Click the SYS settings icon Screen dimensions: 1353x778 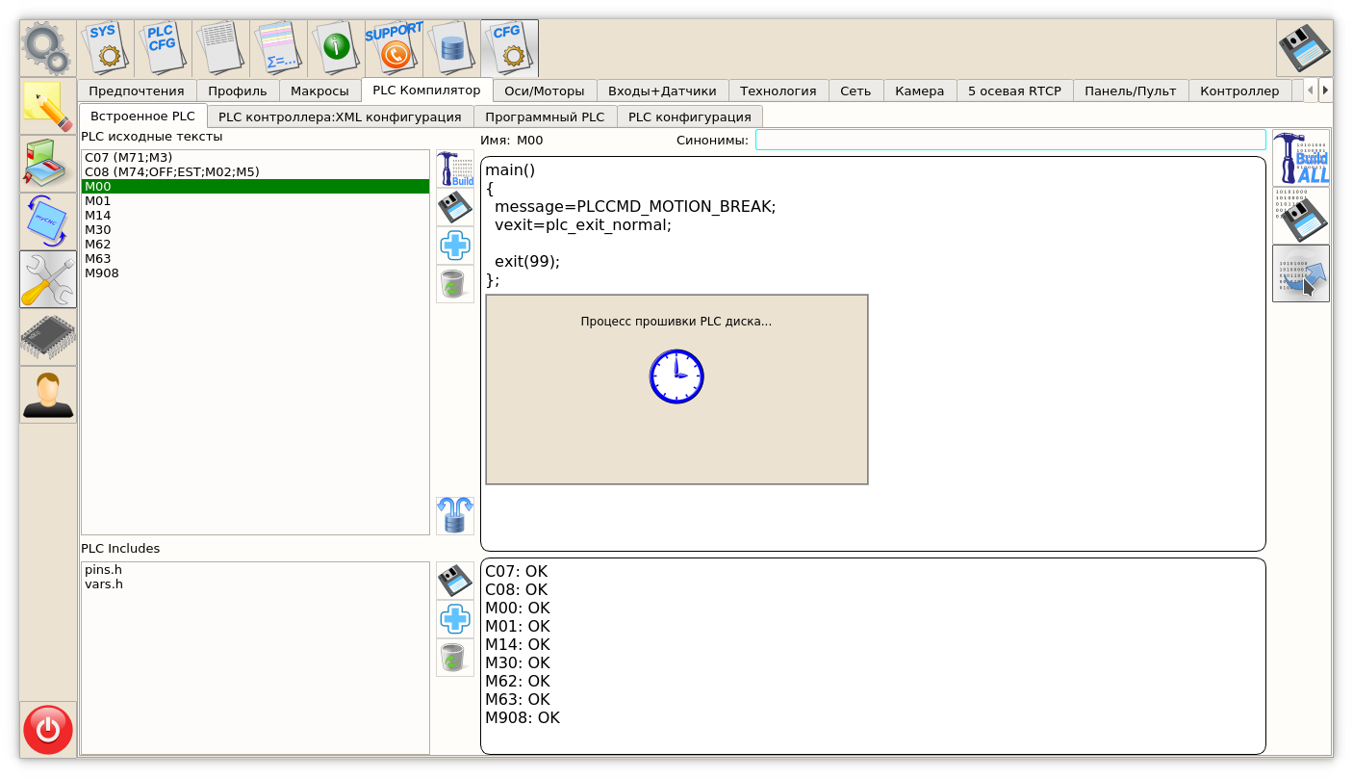(105, 47)
